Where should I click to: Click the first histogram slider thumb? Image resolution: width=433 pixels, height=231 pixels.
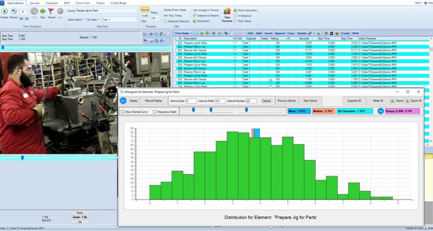coord(193,110)
